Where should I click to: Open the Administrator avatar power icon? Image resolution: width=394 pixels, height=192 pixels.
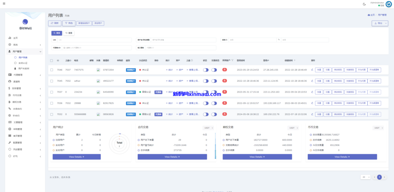click(388, 4)
